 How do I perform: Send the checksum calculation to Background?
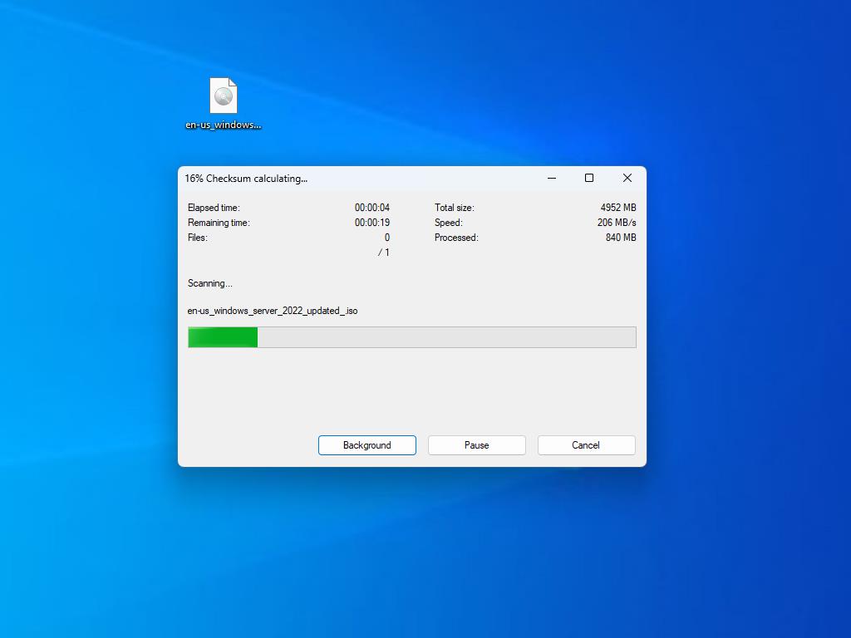coord(366,445)
